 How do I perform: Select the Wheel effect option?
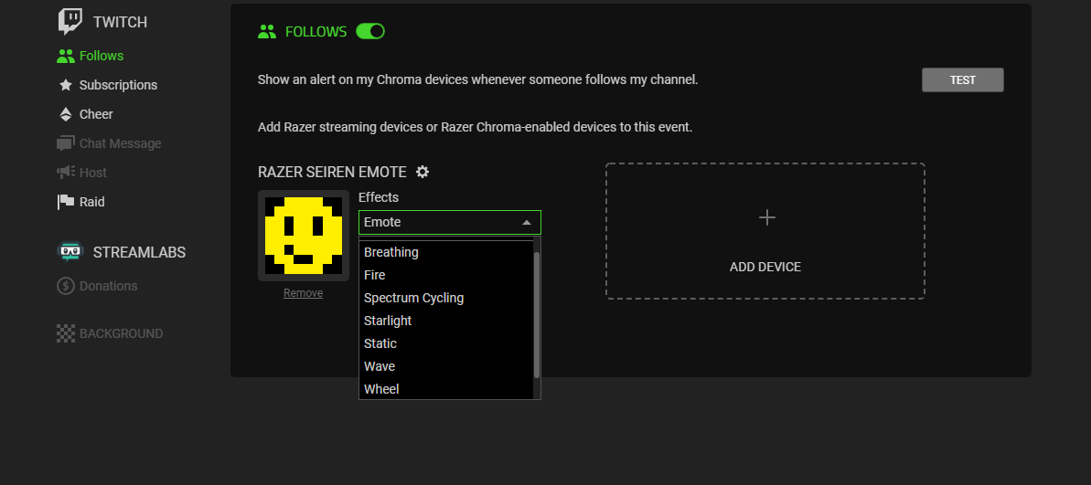446,389
